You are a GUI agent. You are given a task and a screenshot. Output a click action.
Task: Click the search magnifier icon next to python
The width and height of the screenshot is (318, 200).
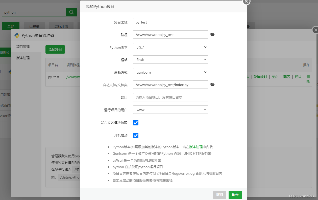coord(71,12)
